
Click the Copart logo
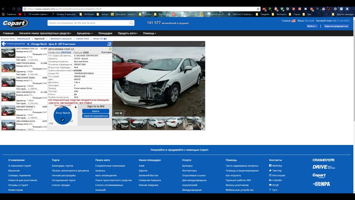(x=16, y=24)
